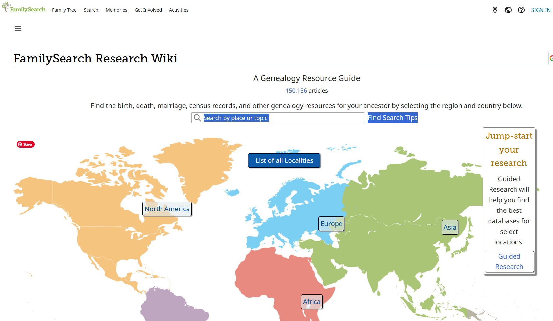Screen dimensions: 553x321
Task: Click the location pin icon
Action: tap(495, 10)
